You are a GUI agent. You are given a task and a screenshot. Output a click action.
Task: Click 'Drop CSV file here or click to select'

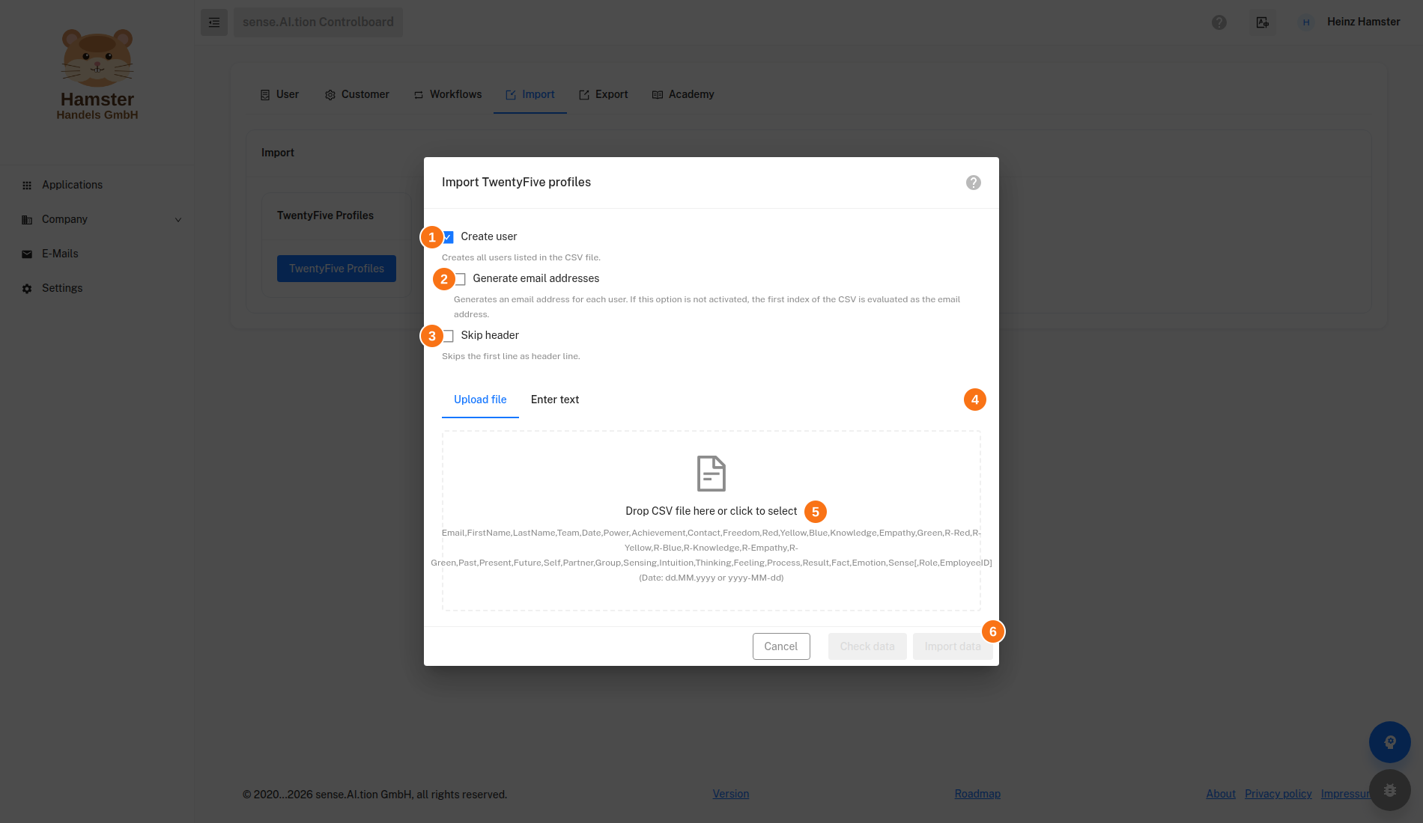coord(711,511)
